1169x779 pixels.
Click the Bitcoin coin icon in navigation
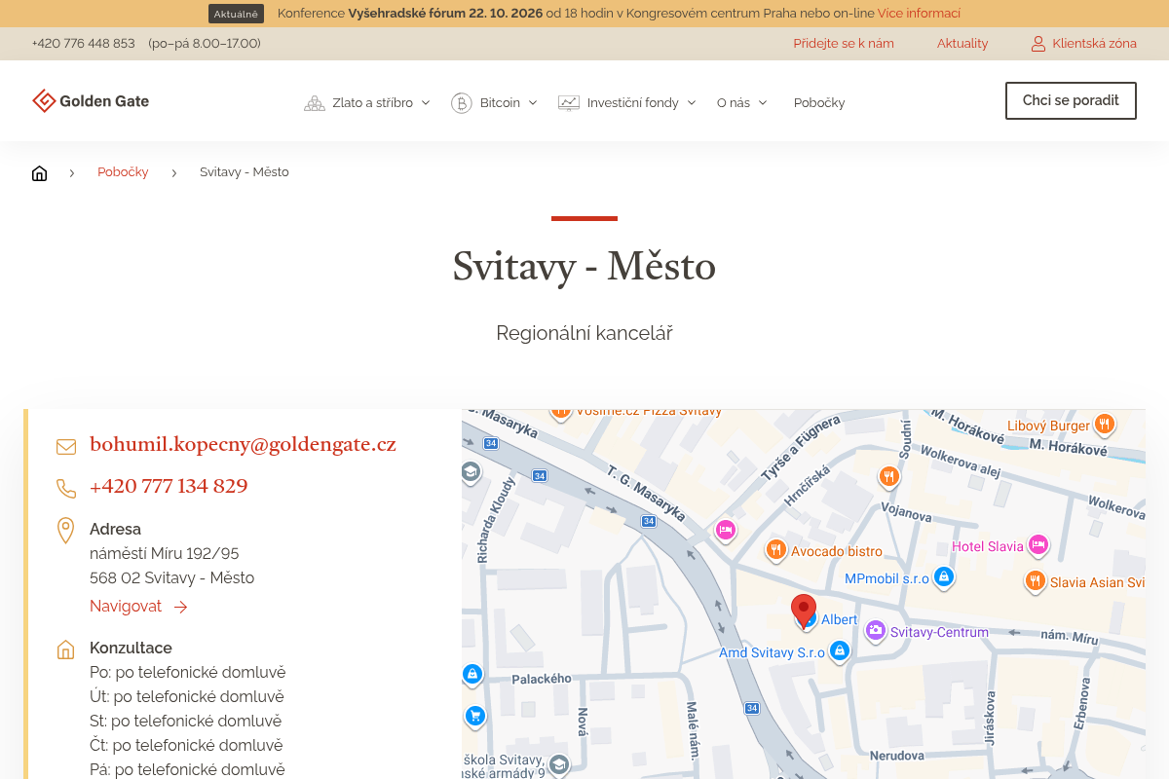tap(461, 102)
